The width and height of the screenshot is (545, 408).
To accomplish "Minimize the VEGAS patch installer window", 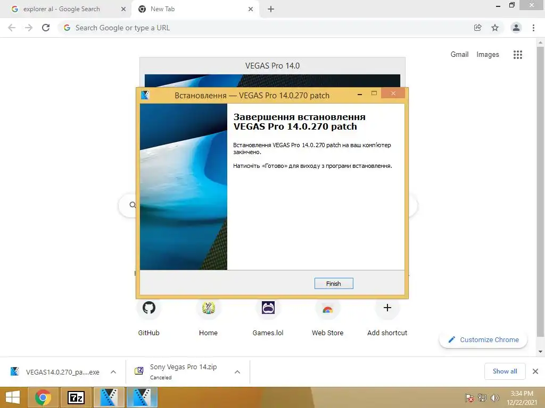I will [x=360, y=94].
